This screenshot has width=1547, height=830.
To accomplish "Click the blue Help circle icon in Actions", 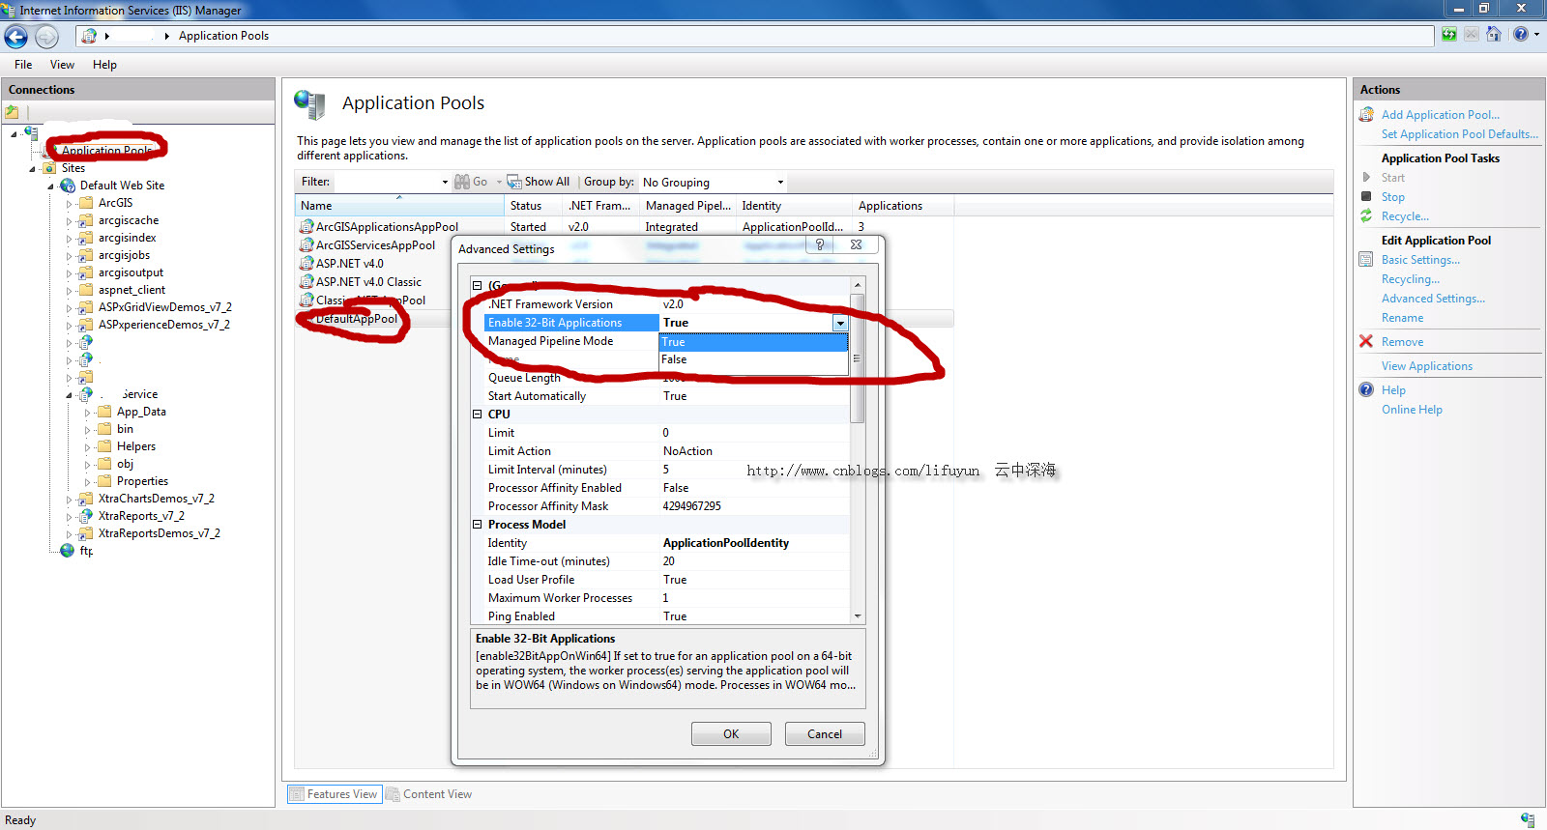I will (x=1366, y=389).
